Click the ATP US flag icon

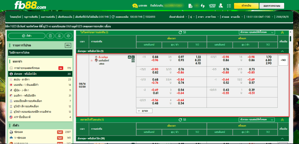pyautogui.click(x=11, y=117)
